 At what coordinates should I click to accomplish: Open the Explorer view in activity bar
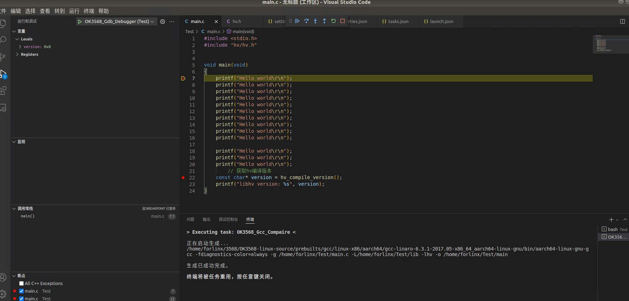(3, 23)
